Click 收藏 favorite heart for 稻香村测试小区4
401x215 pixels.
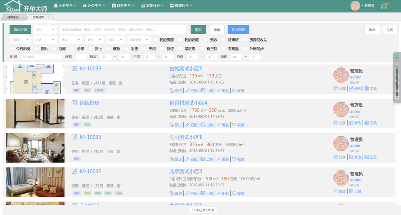[x=238, y=125]
